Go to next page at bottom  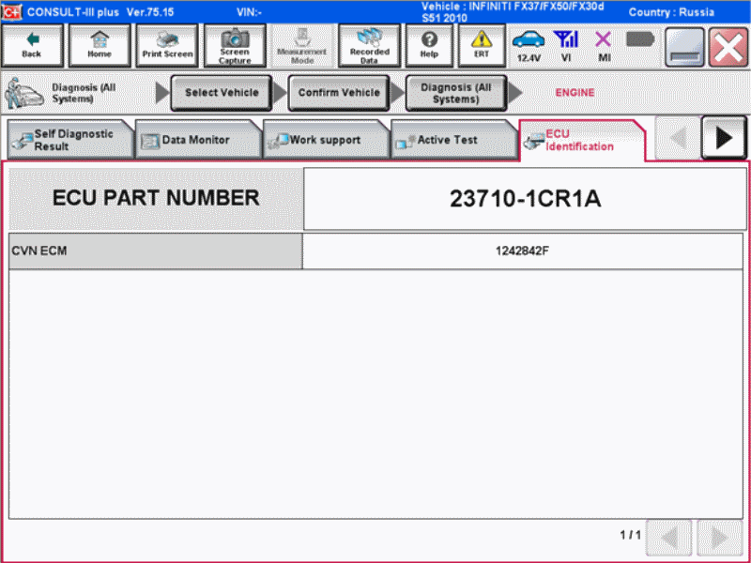point(720,538)
